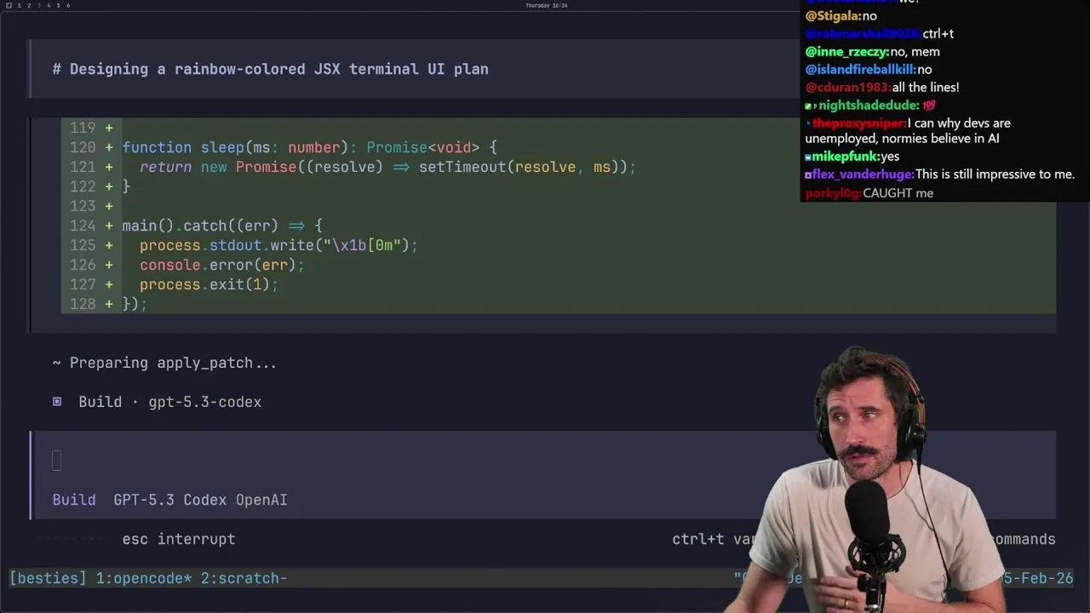Select tmux window 2:scratch-
The width and height of the screenshot is (1090, 613).
(244, 578)
